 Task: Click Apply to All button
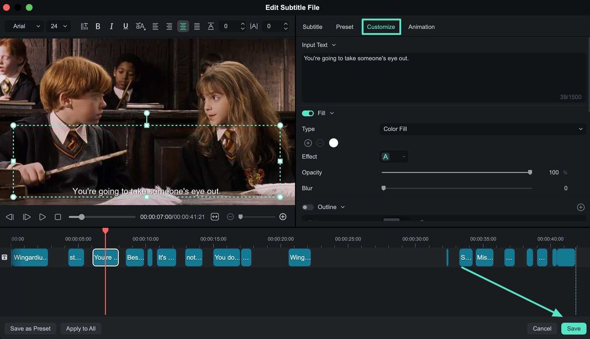click(x=81, y=329)
